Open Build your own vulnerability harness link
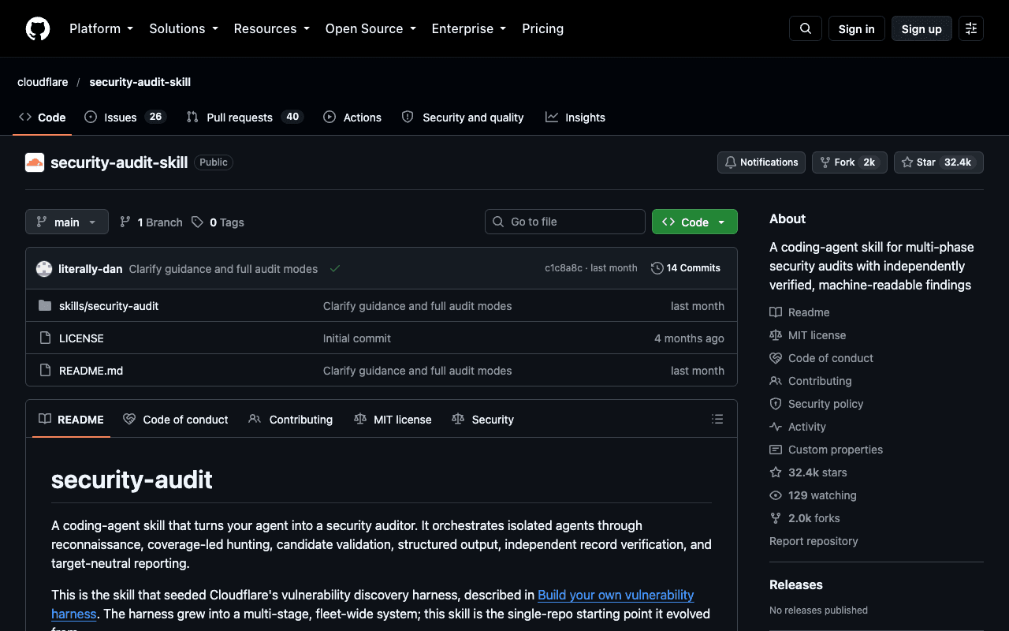Viewport: 1009px width, 631px height. tap(616, 595)
